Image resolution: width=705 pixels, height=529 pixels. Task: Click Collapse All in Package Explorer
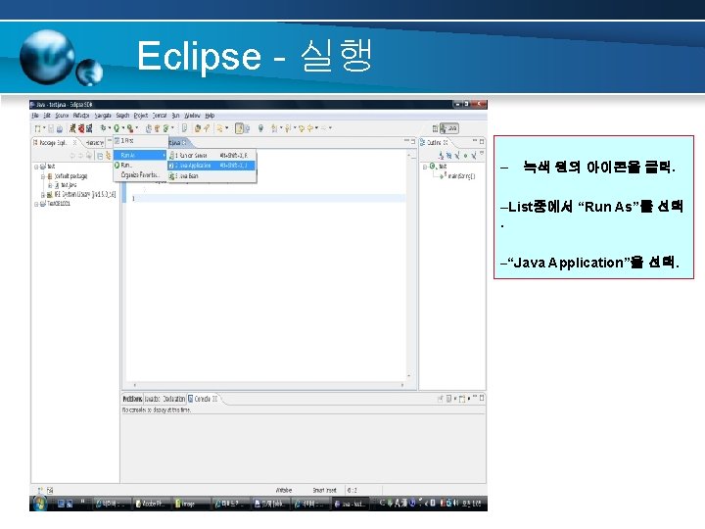click(100, 156)
